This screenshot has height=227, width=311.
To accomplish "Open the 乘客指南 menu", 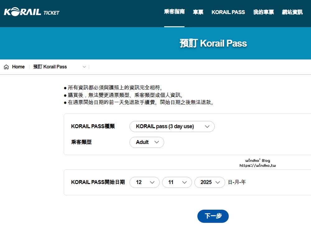I will 174,12.
